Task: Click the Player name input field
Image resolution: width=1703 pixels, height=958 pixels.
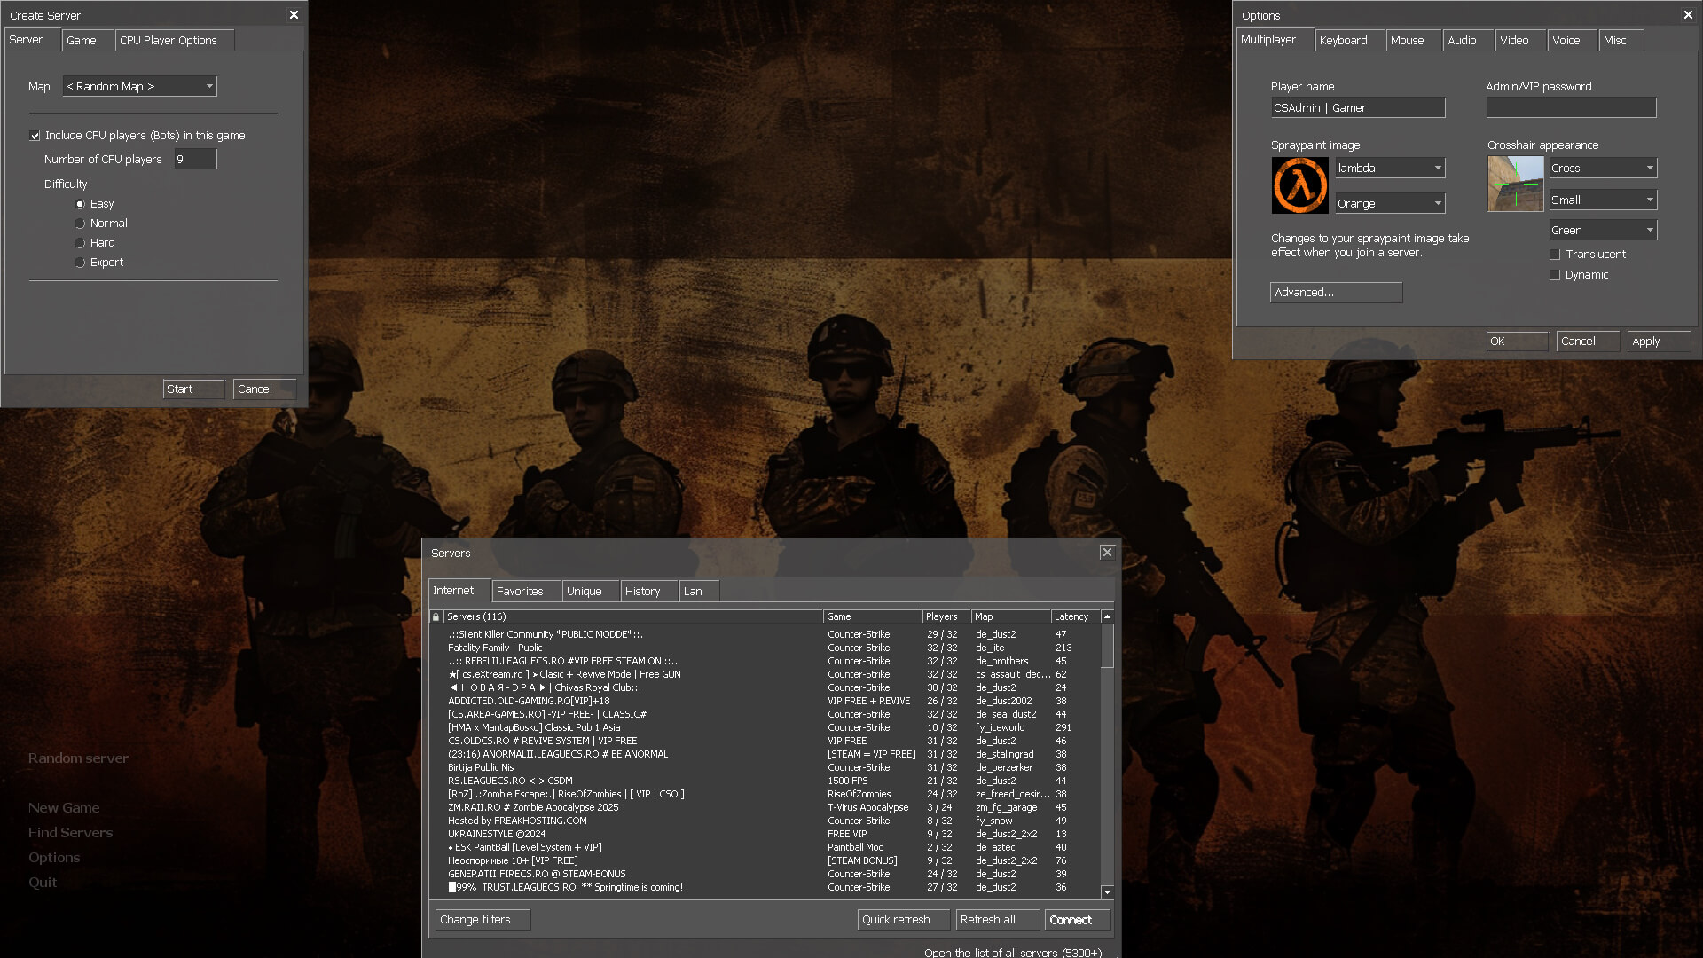Action: (x=1358, y=107)
